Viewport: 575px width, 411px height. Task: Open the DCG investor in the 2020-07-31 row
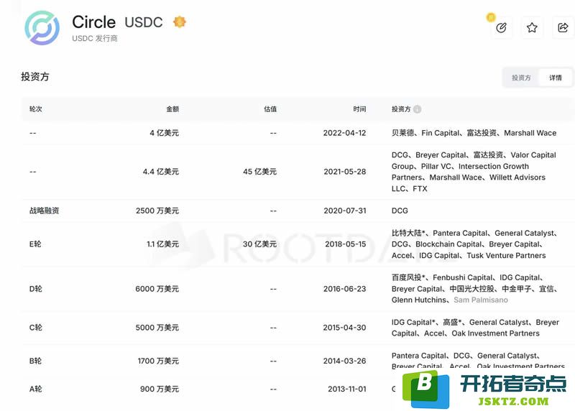coord(400,211)
